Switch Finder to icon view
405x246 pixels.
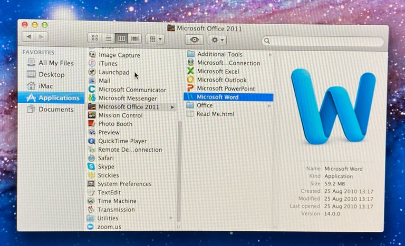point(95,38)
